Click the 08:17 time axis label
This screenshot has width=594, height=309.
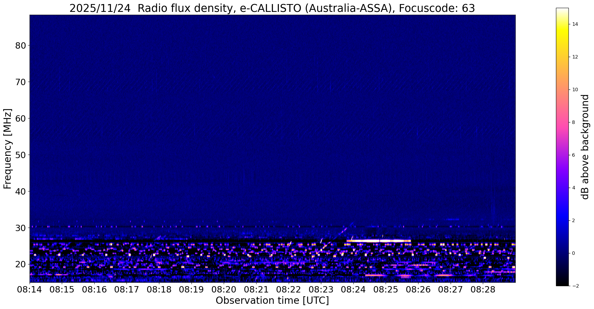[127, 289]
